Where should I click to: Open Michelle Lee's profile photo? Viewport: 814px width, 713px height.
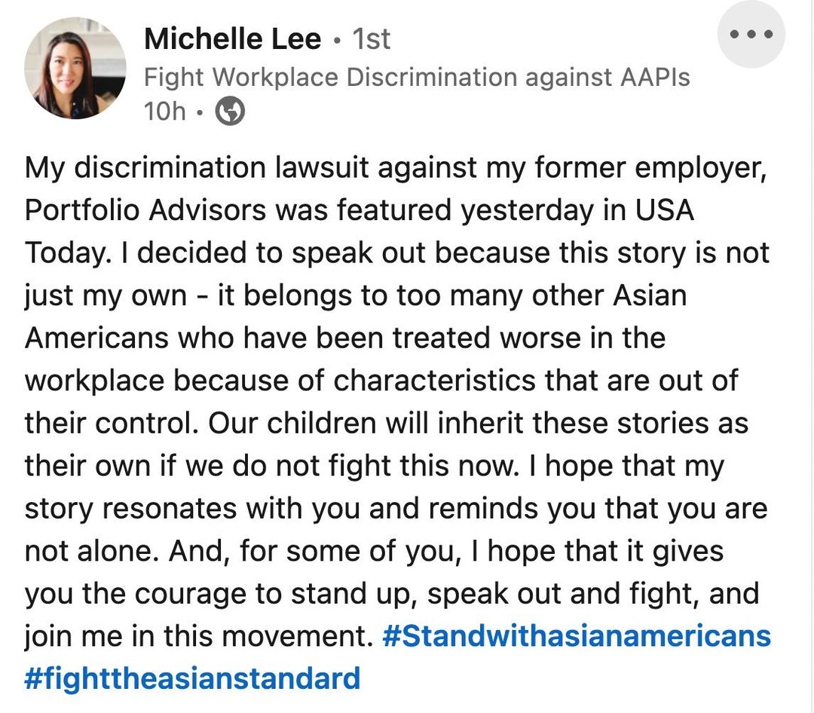coord(75,69)
